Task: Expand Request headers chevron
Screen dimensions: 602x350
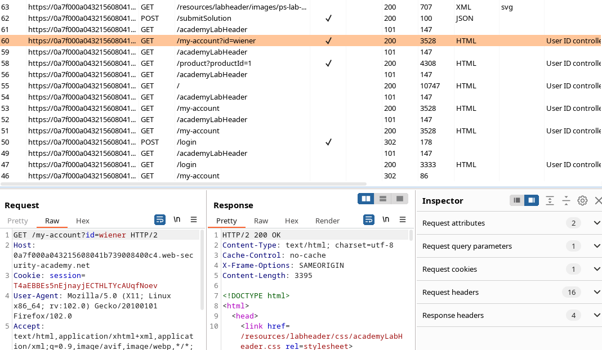Action: tap(596, 292)
